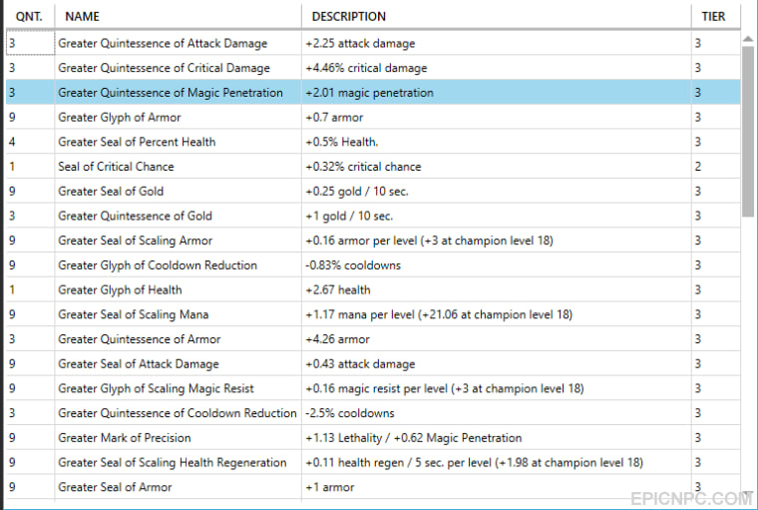Select the Greater Glyph of Armor row

click(x=373, y=117)
